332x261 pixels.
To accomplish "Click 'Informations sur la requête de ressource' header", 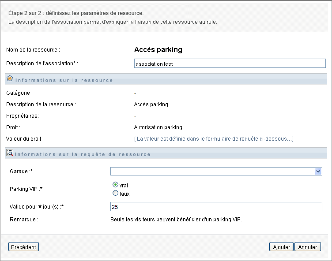I will click(83, 154).
